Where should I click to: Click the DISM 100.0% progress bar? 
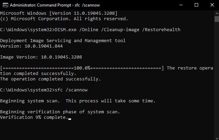pyautogui.click(x=82, y=68)
